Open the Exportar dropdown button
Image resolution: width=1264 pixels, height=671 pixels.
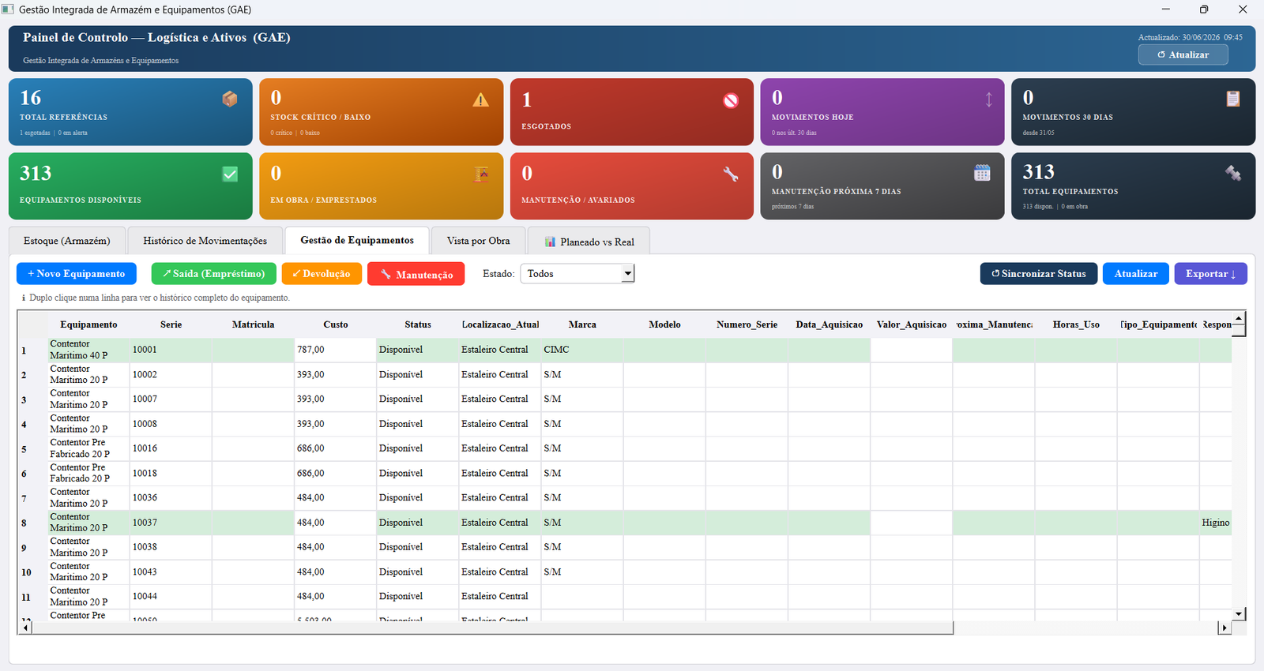coord(1210,274)
